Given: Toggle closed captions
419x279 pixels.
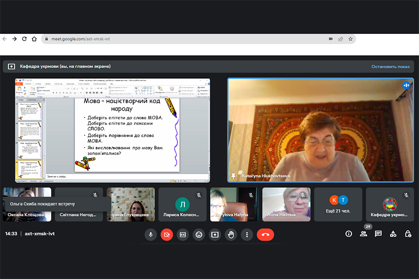Looking at the screenshot, I should [x=183, y=235].
